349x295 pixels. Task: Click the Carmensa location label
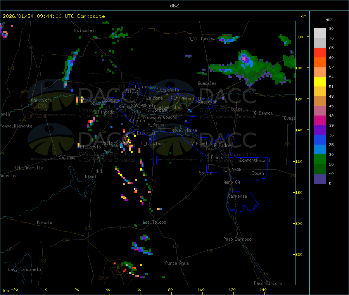pos(237,196)
